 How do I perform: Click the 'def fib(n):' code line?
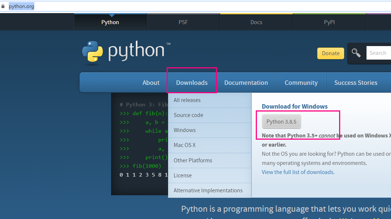coord(144,113)
